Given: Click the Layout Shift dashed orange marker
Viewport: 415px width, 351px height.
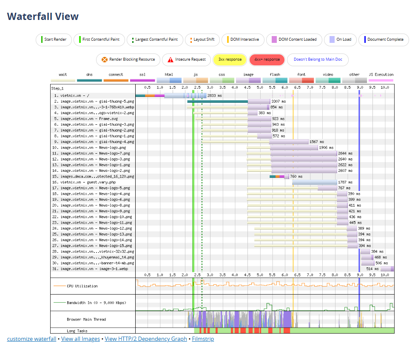Looking at the screenshot, I should point(191,39).
